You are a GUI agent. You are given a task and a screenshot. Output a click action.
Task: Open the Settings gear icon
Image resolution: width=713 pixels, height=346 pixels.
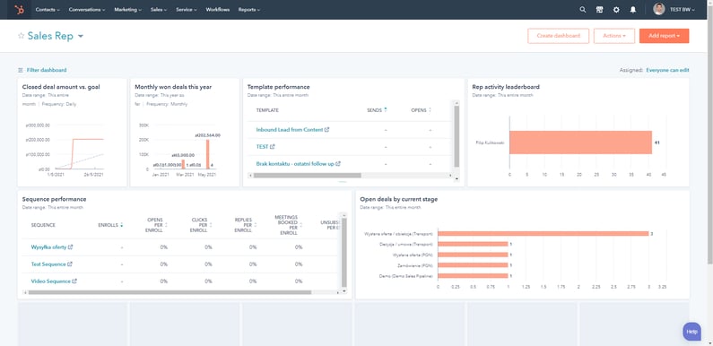pos(616,10)
